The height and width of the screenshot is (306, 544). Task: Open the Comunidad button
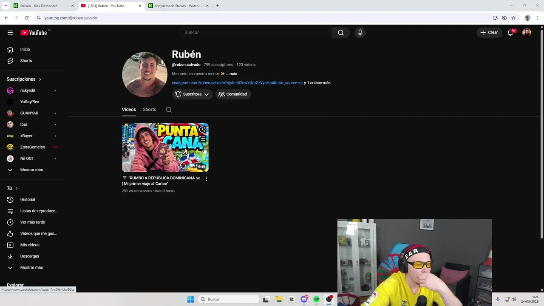[x=233, y=94]
